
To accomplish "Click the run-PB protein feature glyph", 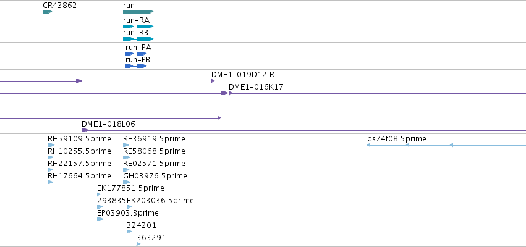I will point(136,66).
